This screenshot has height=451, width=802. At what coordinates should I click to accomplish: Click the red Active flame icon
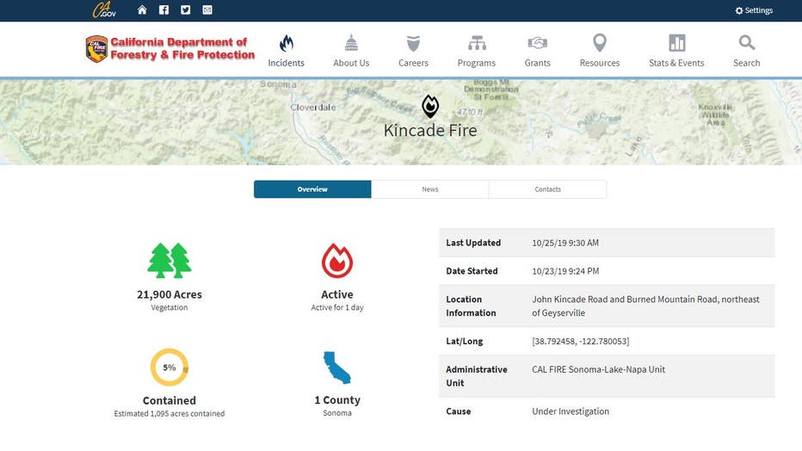(337, 260)
